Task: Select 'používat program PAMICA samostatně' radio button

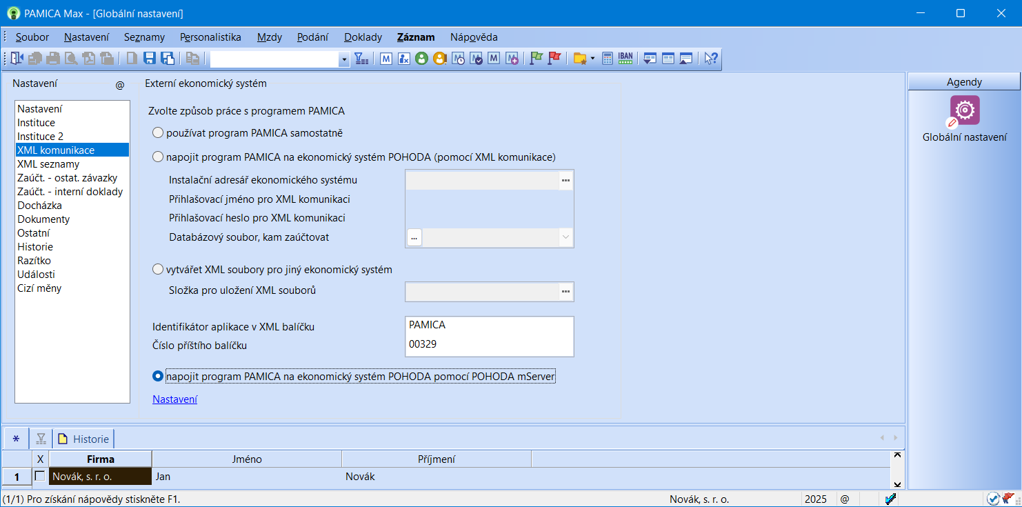Action: [x=158, y=132]
